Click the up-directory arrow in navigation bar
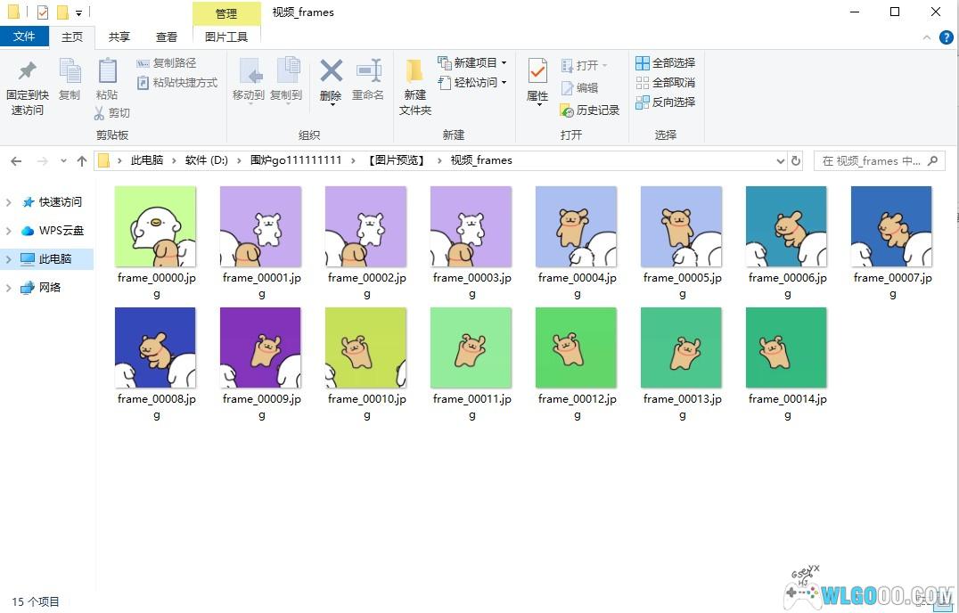This screenshot has height=613, width=959. (82, 161)
